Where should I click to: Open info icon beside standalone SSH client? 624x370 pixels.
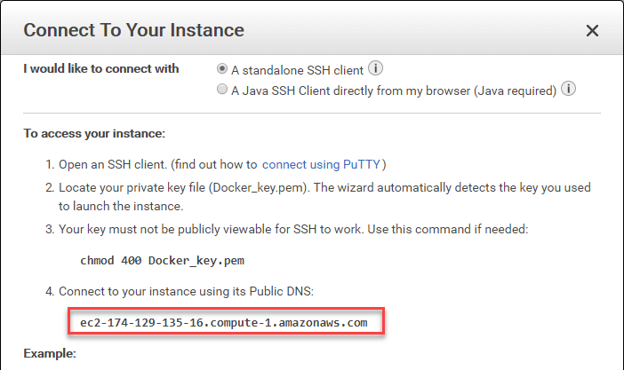(376, 69)
